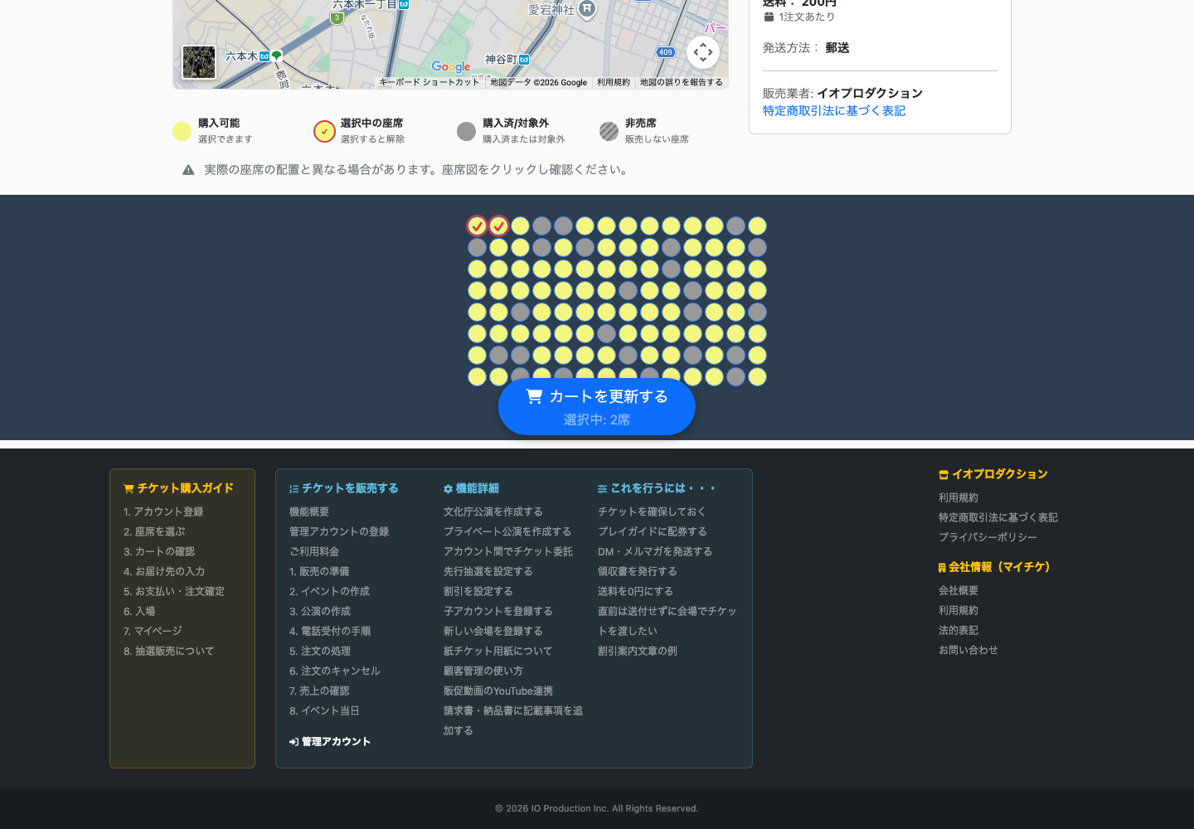1194x829 pixels.
Task: Open 販促動画のYouTube連携 link
Action: (498, 691)
